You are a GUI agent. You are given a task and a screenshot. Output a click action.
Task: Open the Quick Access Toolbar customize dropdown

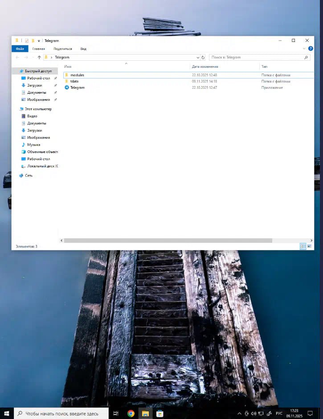coord(39,41)
